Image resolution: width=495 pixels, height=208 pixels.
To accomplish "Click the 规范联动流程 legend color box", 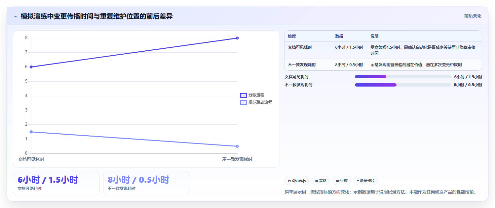I will point(244,102).
